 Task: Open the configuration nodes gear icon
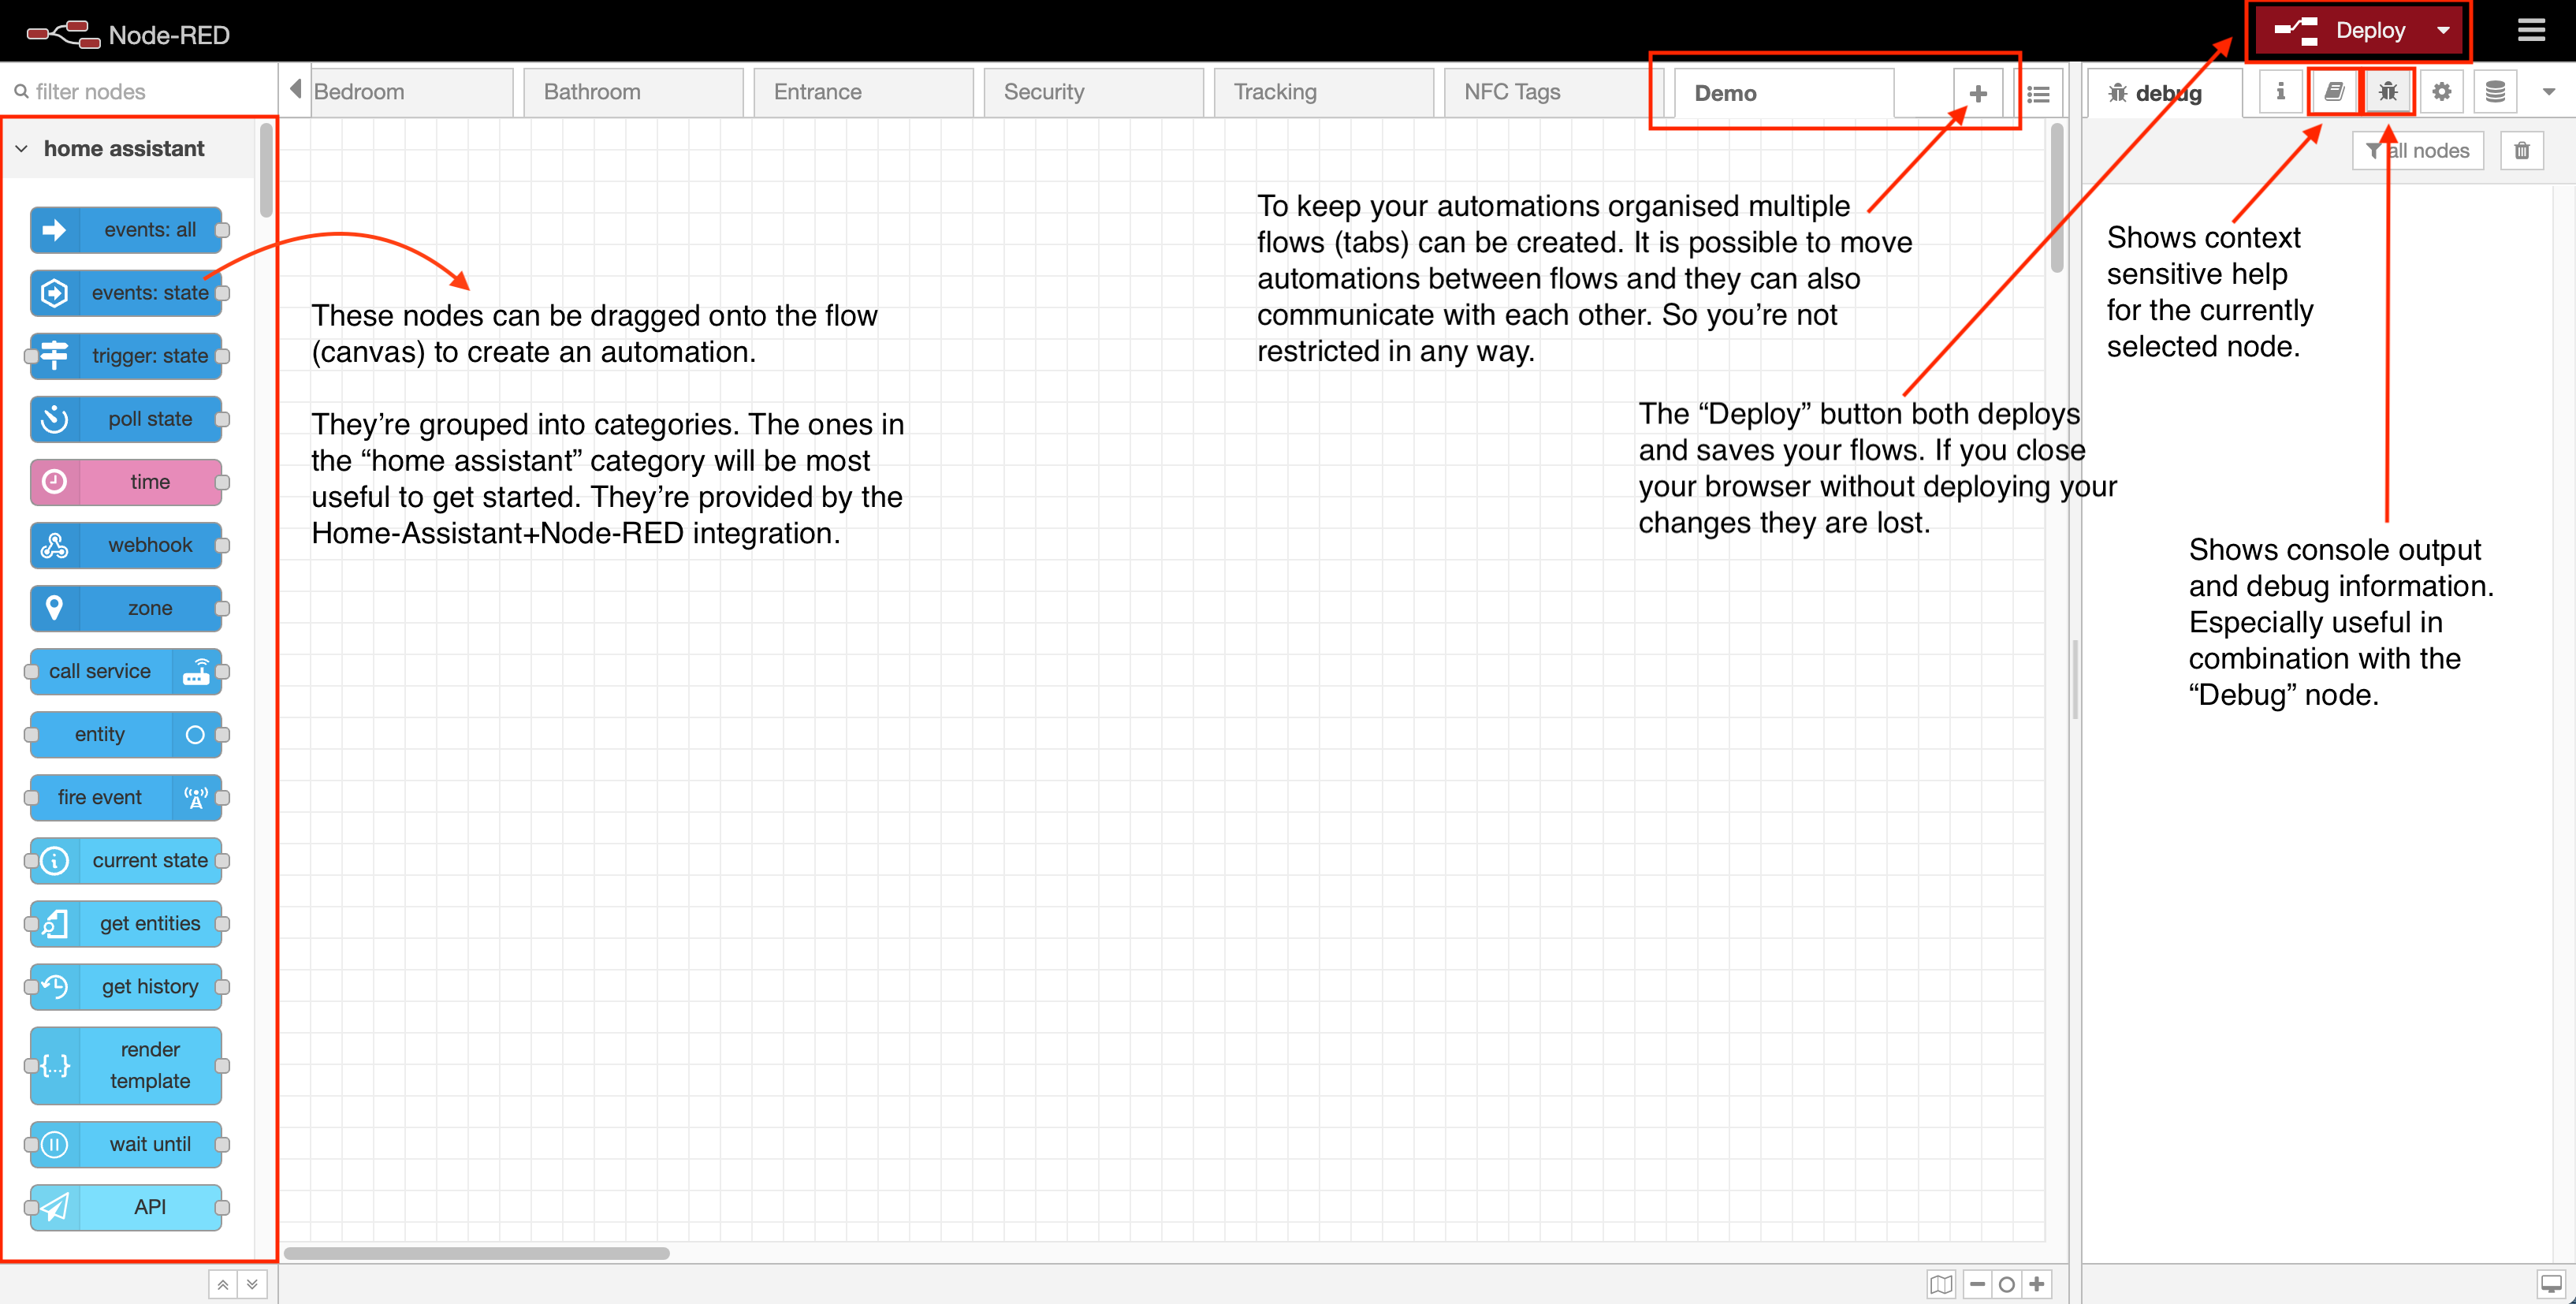click(2442, 92)
